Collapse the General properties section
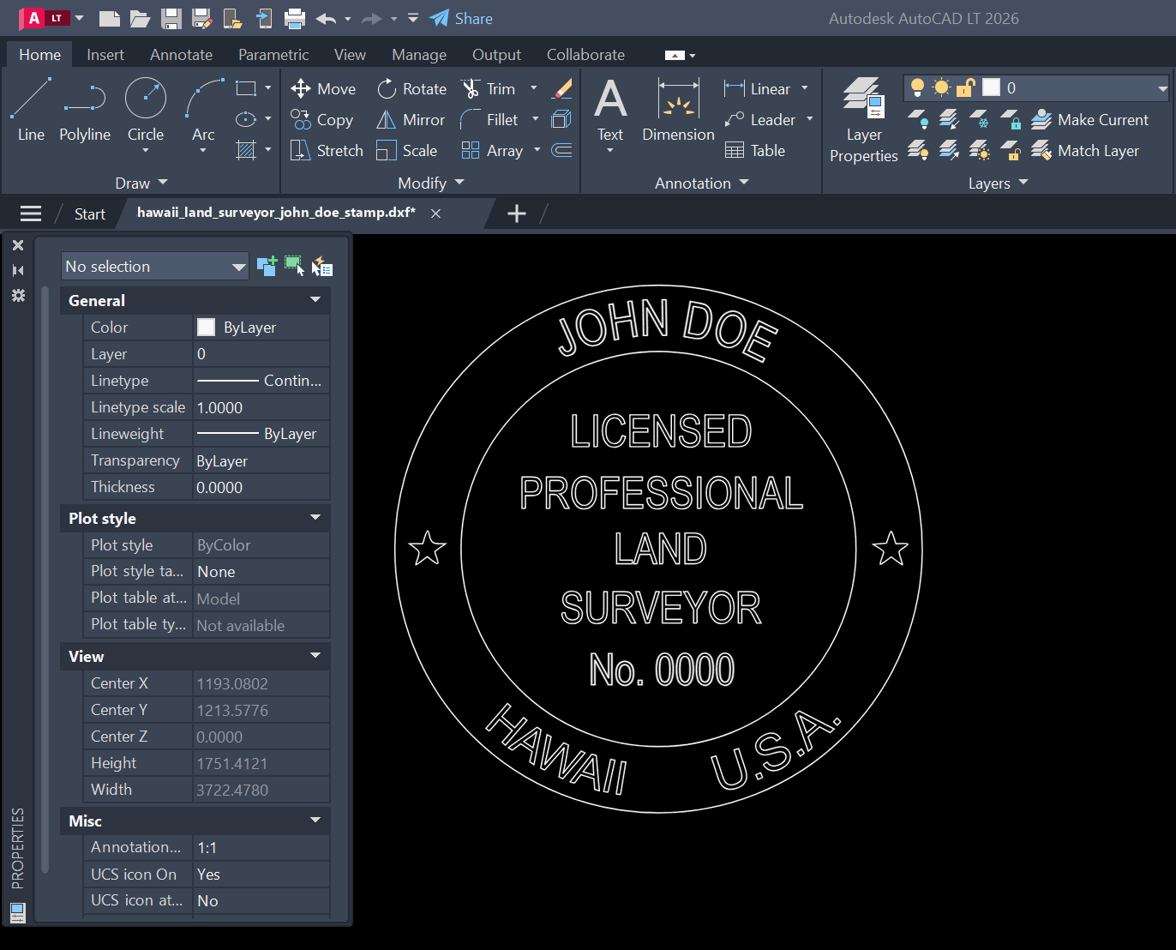This screenshot has width=1176, height=950. 315,300
